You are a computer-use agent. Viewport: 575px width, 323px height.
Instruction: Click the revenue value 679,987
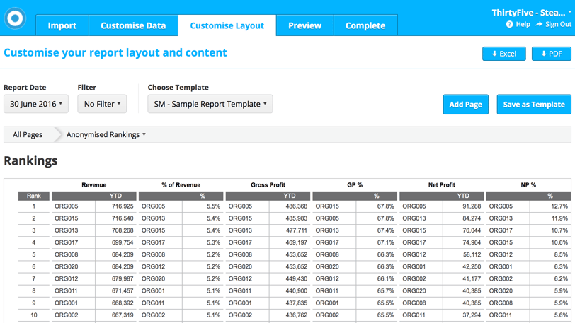(x=123, y=278)
